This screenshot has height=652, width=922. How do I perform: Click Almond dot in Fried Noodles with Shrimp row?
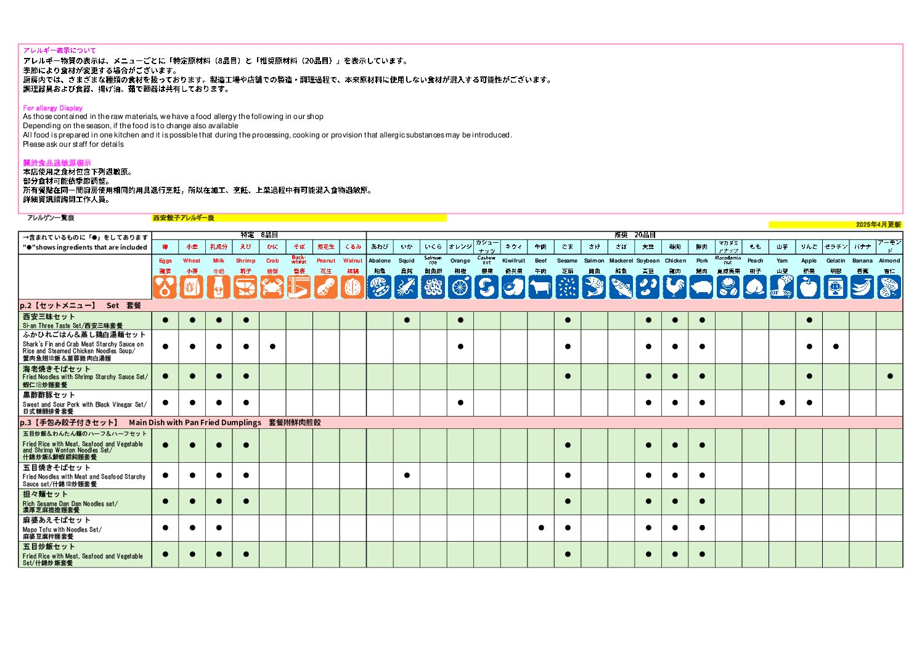point(889,376)
